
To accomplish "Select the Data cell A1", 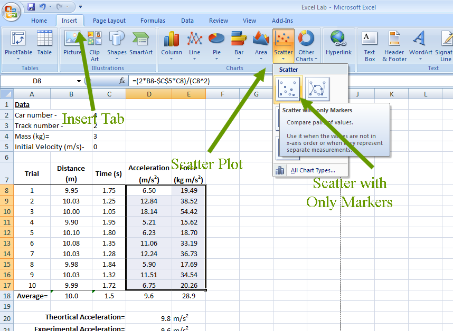I will coord(32,105).
